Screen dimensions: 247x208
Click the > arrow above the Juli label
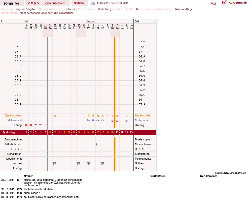click(2, 21)
